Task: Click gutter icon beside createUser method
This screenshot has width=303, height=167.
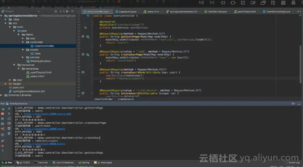Action: pyautogui.click(x=83, y=72)
